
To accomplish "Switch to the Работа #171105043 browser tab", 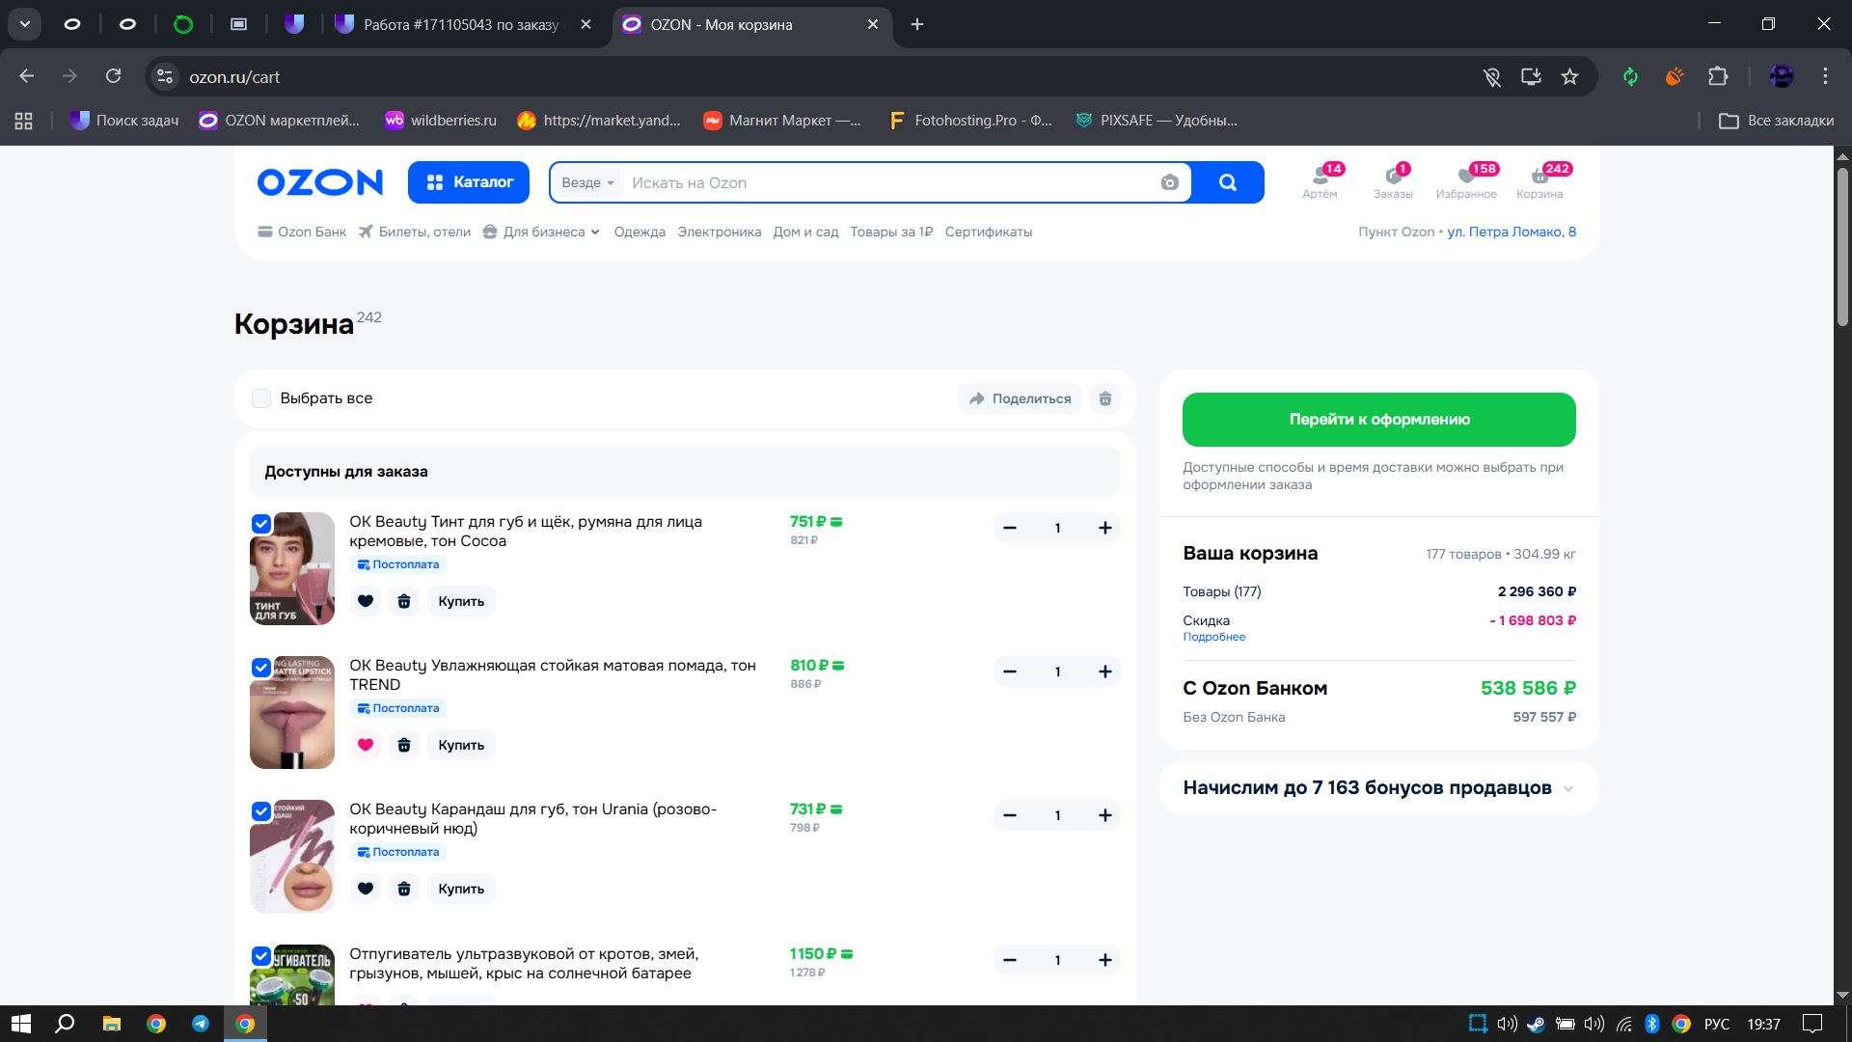I will coord(460,25).
